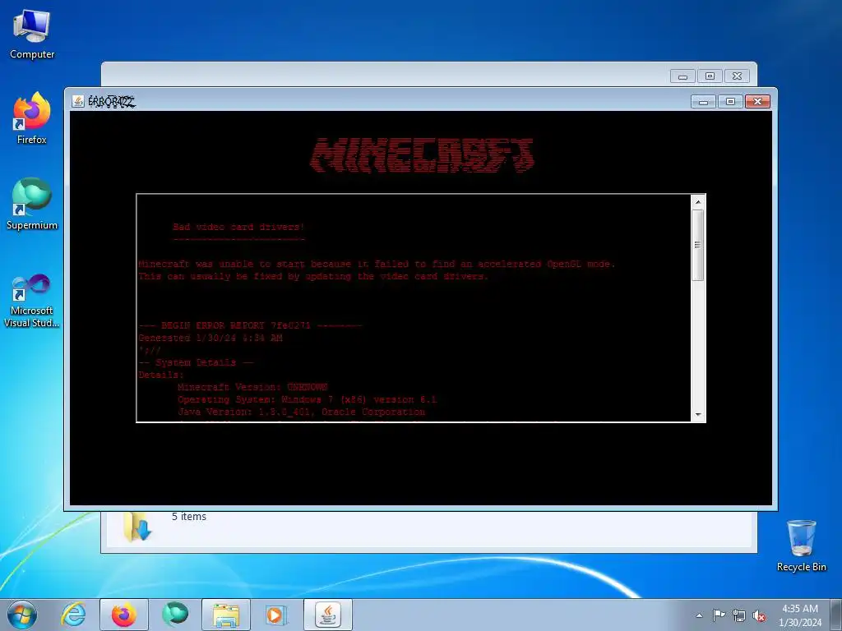Click the 'Generated 1/30/24' line
Viewport: 842px width, 631px height.
(210, 338)
